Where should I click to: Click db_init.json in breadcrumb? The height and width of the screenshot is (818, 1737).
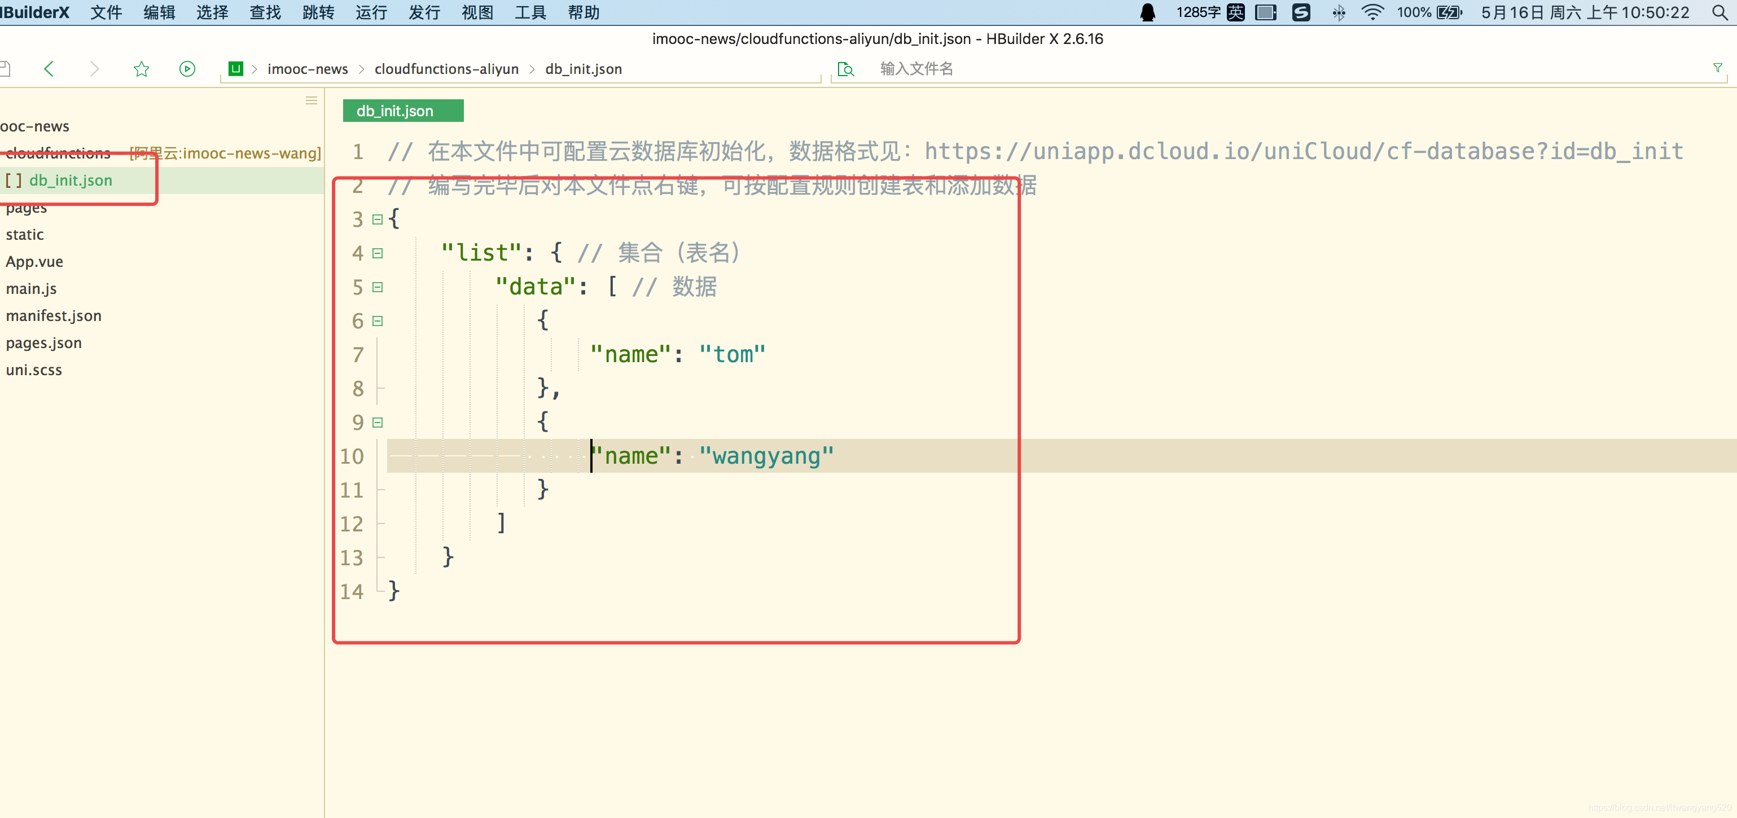(x=584, y=69)
